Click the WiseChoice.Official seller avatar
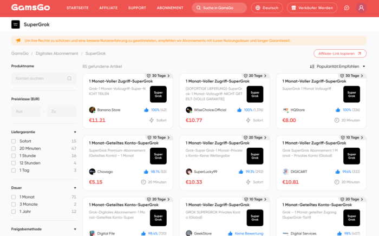Image resolution: width=379 pixels, height=236 pixels. tap(189, 110)
